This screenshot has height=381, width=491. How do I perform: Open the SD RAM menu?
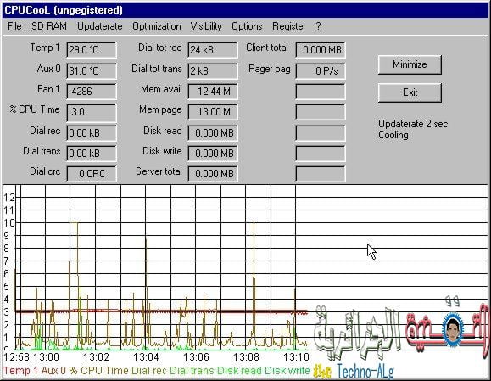[x=49, y=26]
